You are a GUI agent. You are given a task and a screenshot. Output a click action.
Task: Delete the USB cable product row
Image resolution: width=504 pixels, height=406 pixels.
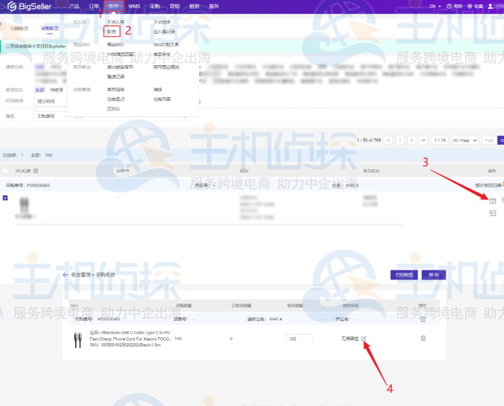(423, 338)
